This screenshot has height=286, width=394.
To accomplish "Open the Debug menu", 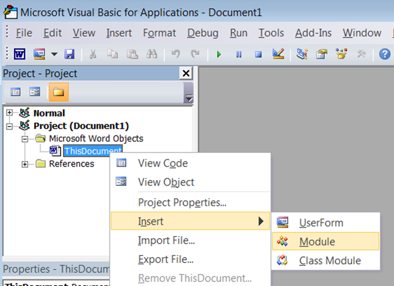I will pos(203,33).
